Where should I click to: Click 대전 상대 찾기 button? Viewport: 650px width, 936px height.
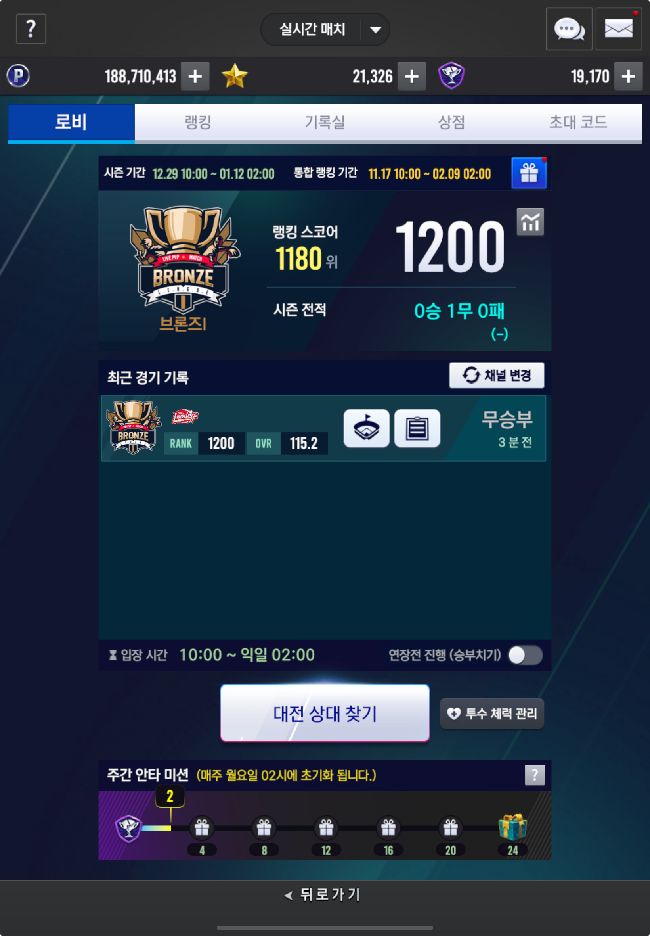click(325, 713)
